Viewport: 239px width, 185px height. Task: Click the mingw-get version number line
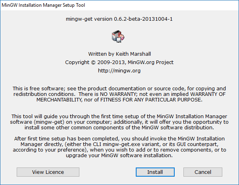point(119,19)
